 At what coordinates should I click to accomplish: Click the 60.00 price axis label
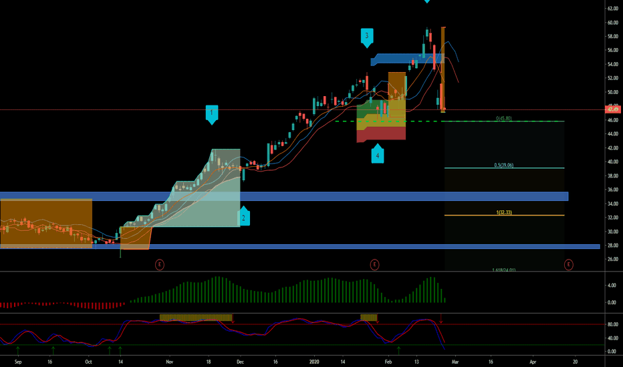[x=613, y=23]
